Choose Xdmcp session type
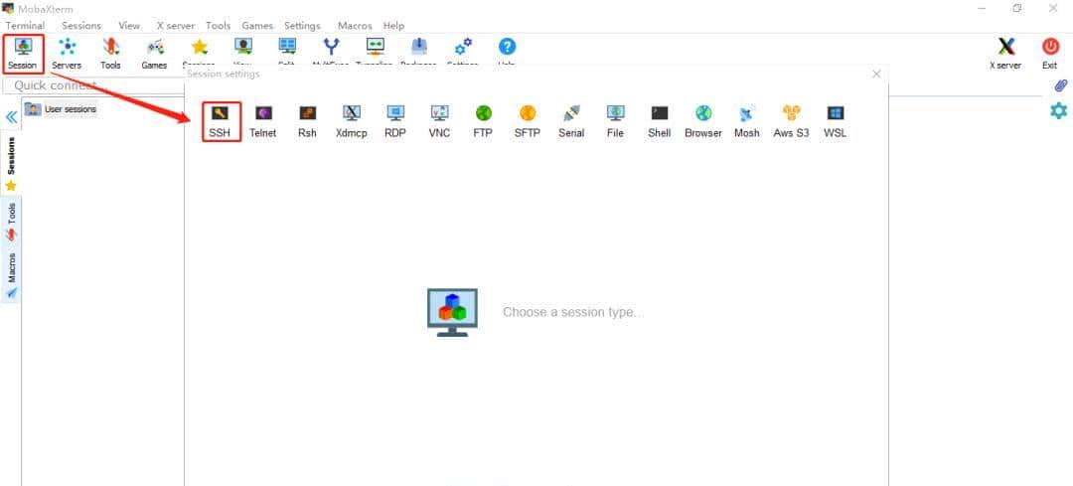The width and height of the screenshot is (1073, 486). (x=352, y=122)
